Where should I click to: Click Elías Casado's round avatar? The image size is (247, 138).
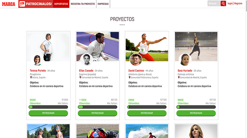pyautogui.click(x=86, y=59)
